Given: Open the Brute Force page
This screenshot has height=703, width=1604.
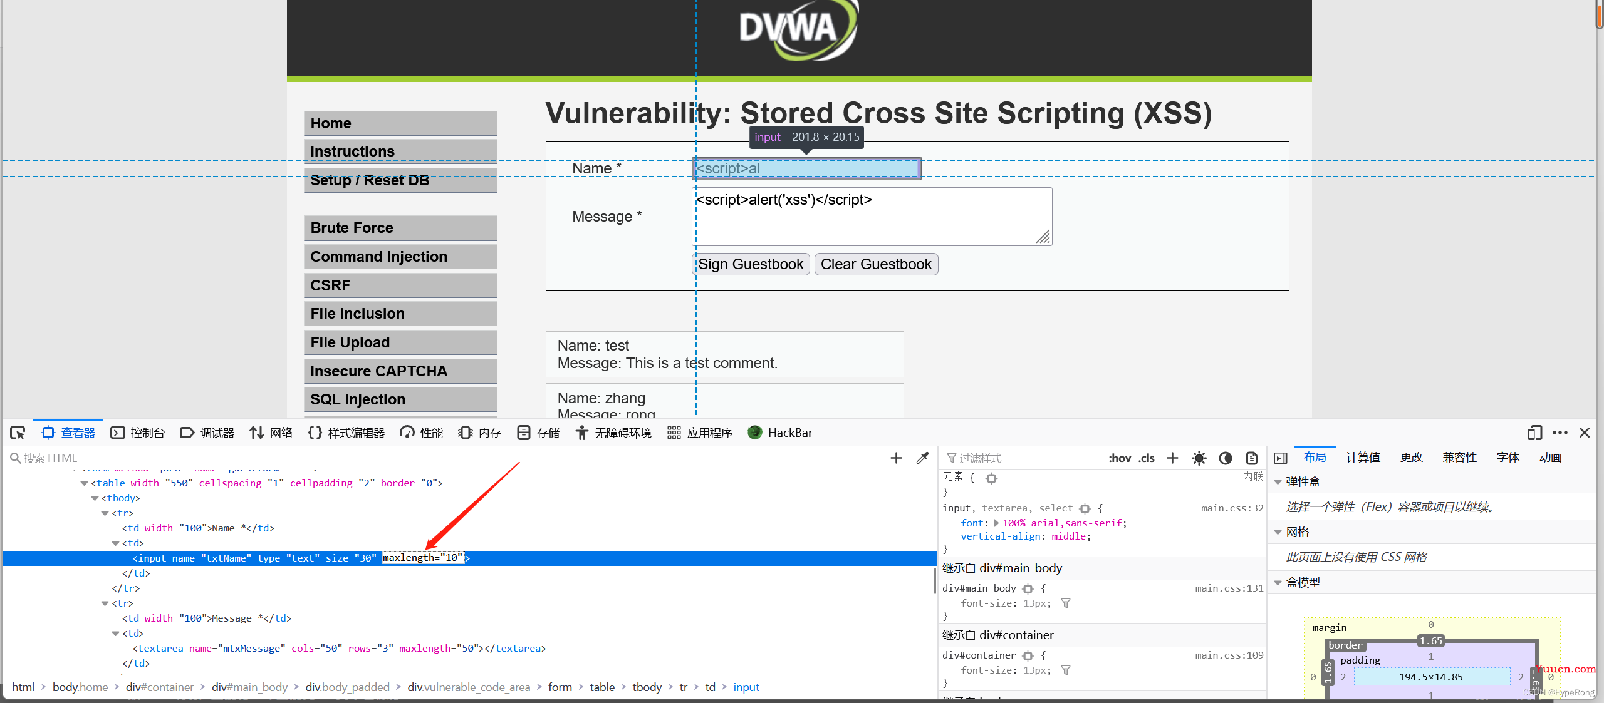Looking at the screenshot, I should (400, 228).
